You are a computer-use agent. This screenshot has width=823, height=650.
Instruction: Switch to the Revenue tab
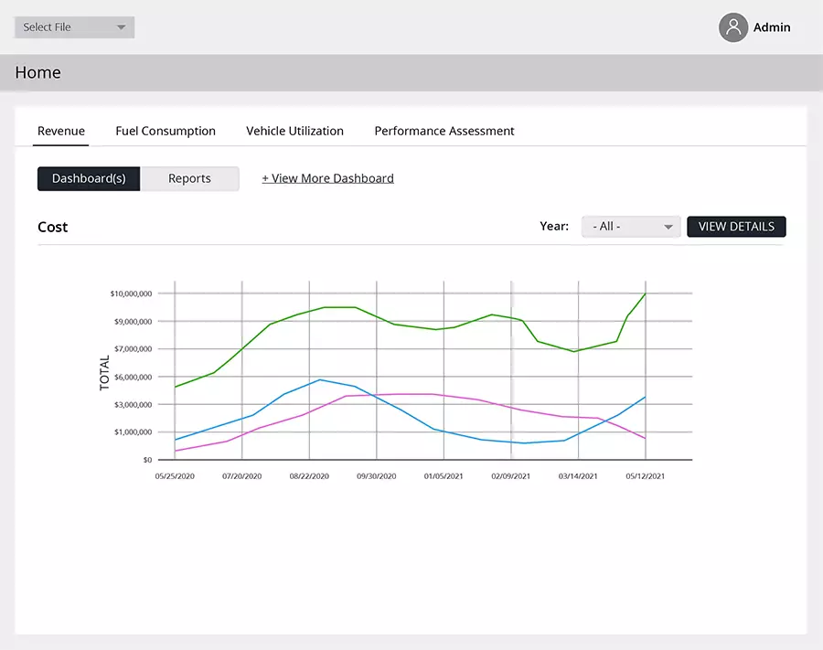point(61,131)
